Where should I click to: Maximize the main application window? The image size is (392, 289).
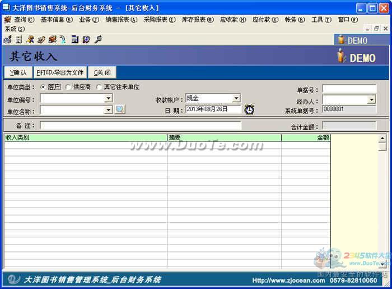click(372, 8)
